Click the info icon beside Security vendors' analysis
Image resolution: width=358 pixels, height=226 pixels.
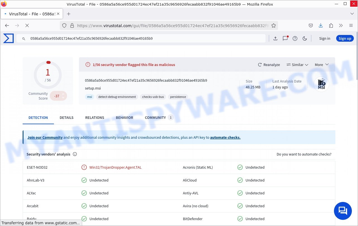75,154
